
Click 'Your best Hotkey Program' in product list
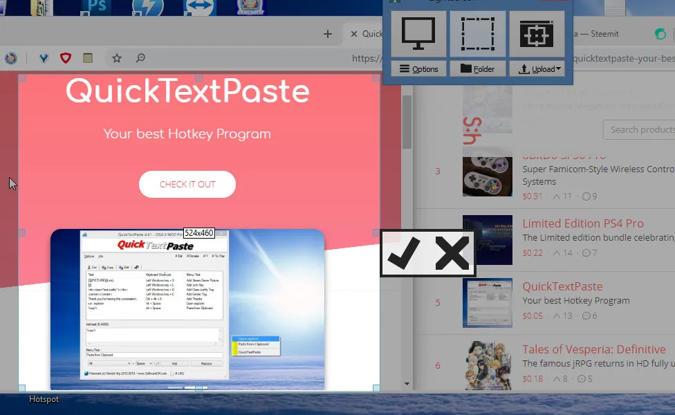(576, 300)
